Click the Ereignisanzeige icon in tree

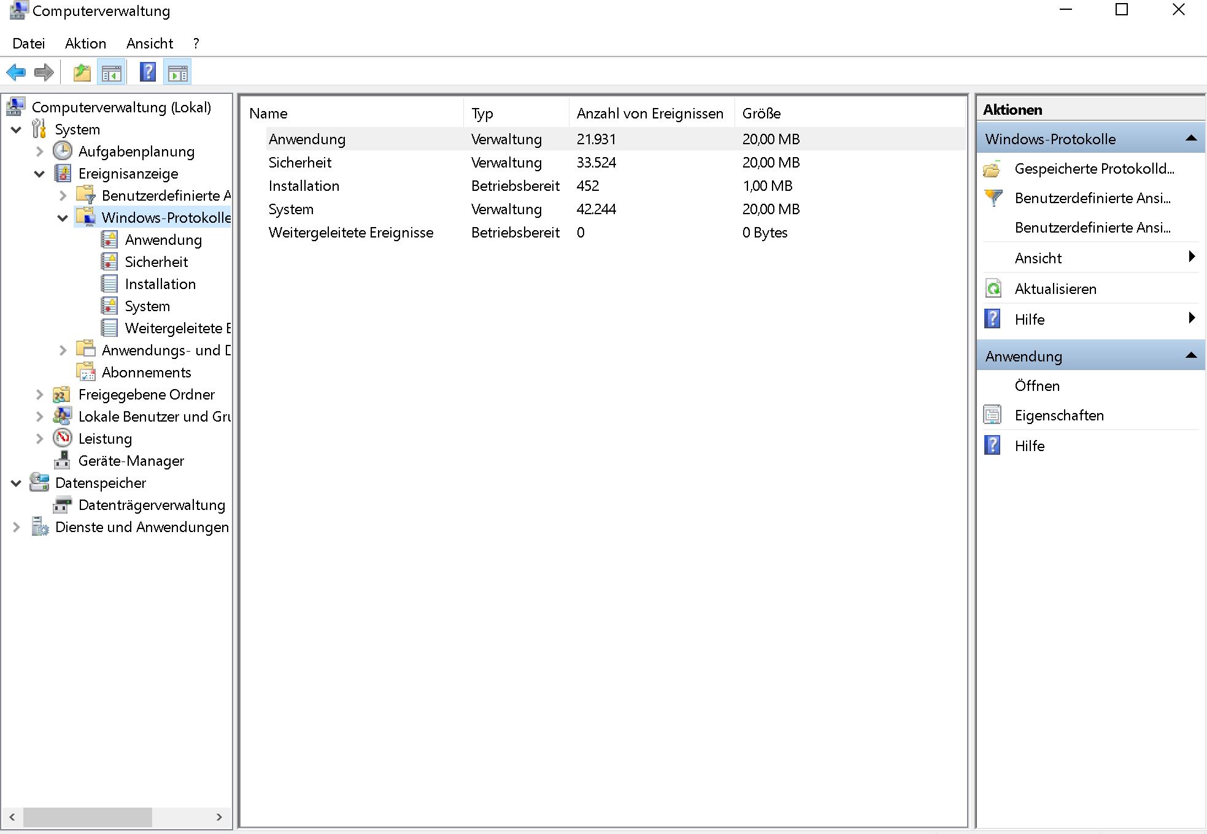[63, 174]
